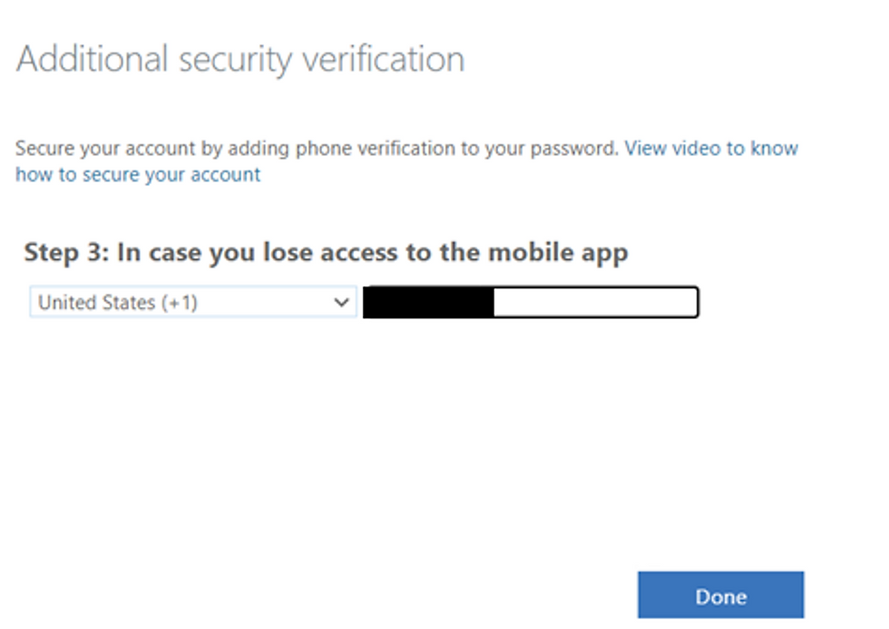This screenshot has height=629, width=889.
Task: Click the 'Additional security verification' heading
Action: click(240, 60)
